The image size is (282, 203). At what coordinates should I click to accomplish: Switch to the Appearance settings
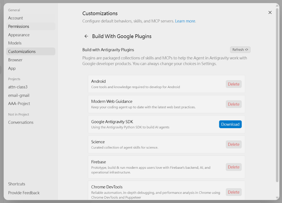pyautogui.click(x=31, y=35)
